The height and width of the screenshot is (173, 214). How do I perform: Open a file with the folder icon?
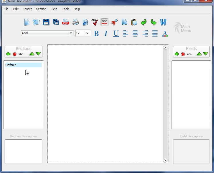point(36,22)
